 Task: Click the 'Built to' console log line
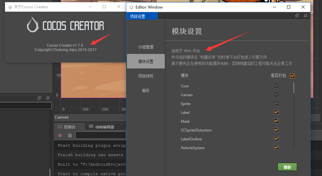[92, 164]
